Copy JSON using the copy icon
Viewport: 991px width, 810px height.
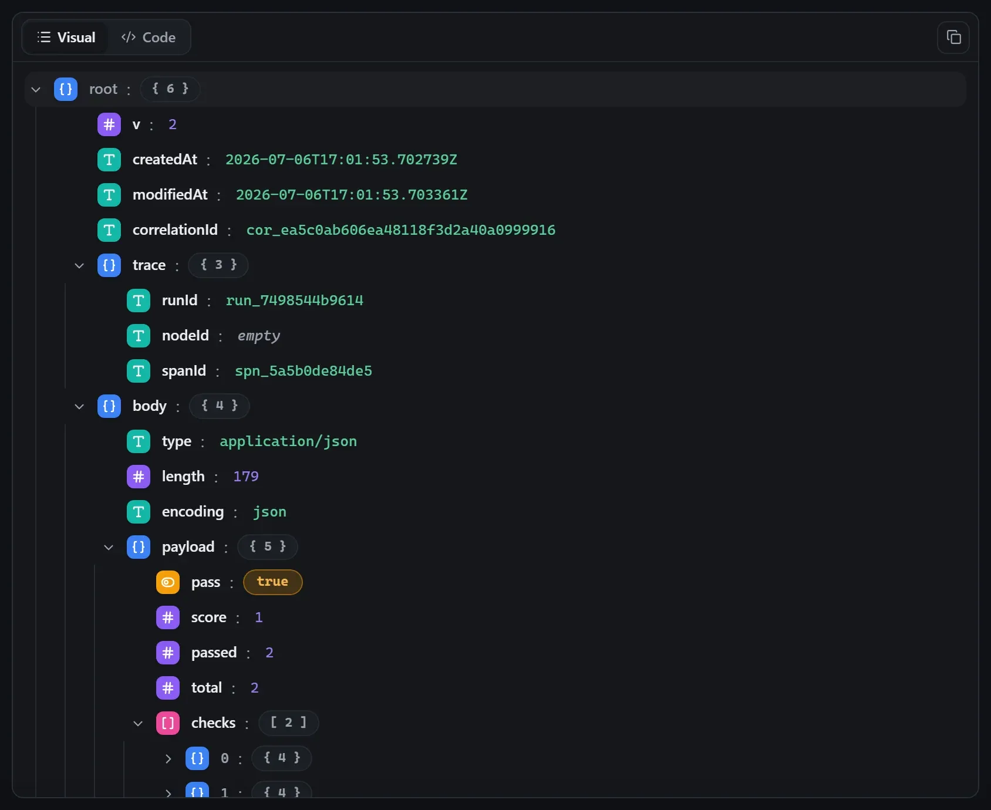(953, 38)
